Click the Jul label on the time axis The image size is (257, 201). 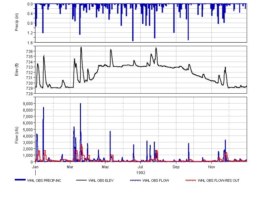pyautogui.click(x=140, y=167)
